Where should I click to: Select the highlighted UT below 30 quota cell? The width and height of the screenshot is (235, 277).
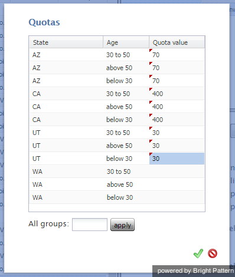coord(177,159)
